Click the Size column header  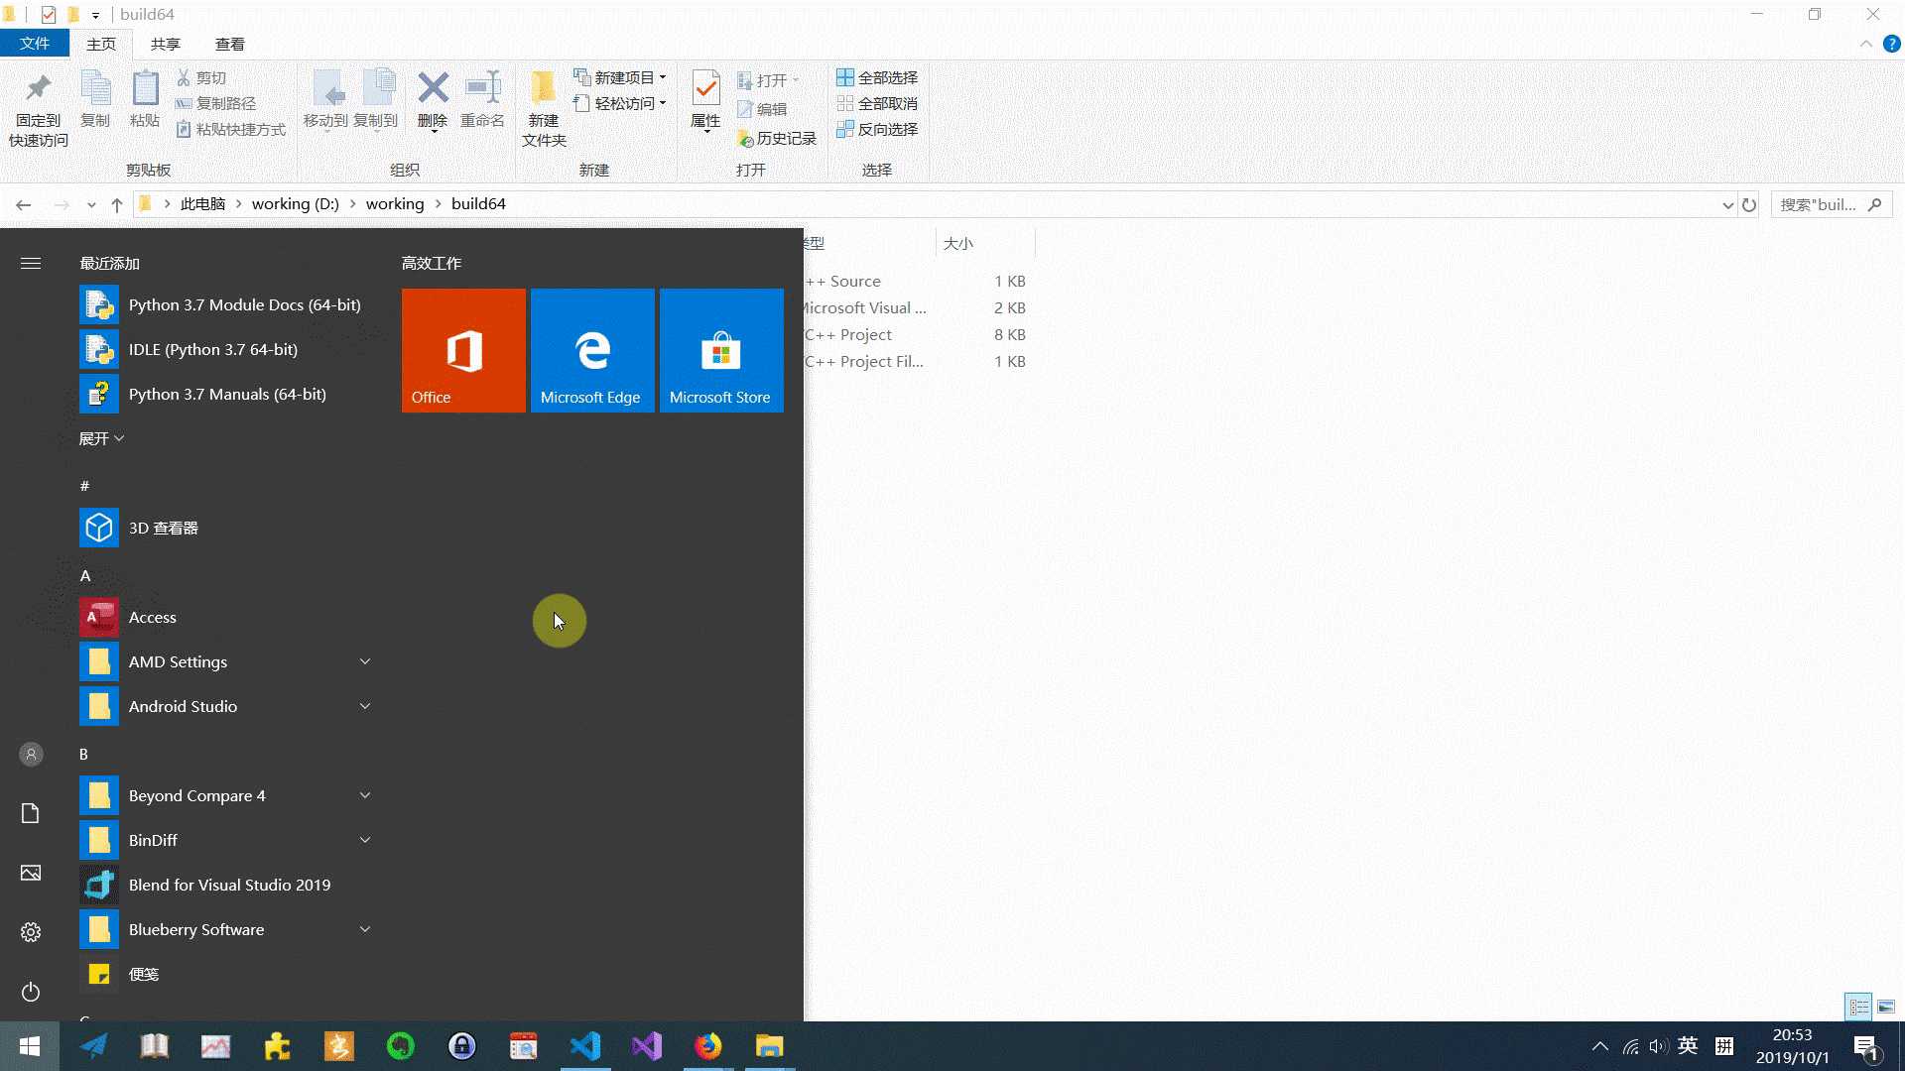(985, 243)
